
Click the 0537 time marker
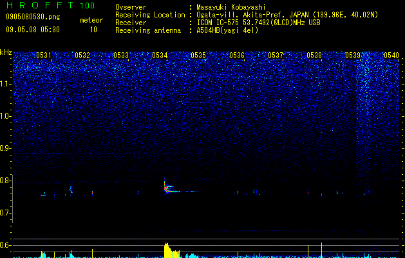coord(276,55)
